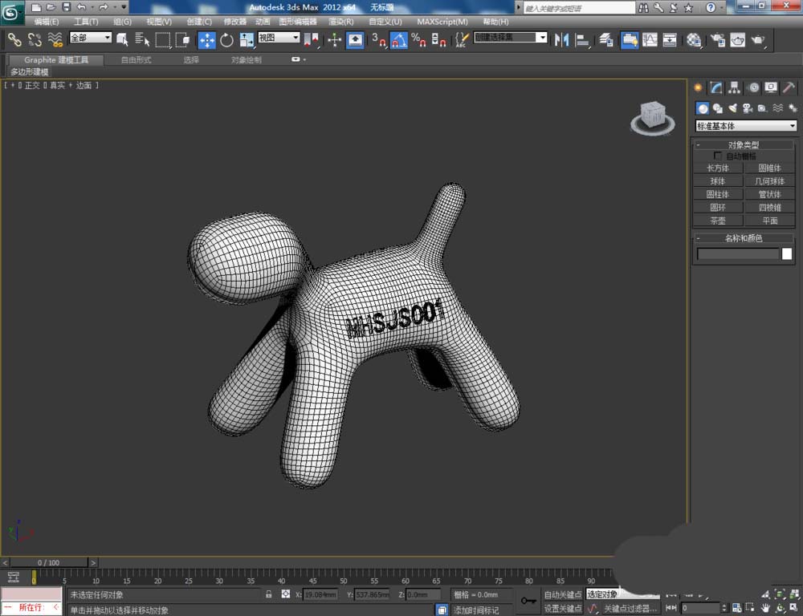Click the 茶壶 primitive button
Image resolution: width=803 pixels, height=616 pixels.
pos(717,221)
